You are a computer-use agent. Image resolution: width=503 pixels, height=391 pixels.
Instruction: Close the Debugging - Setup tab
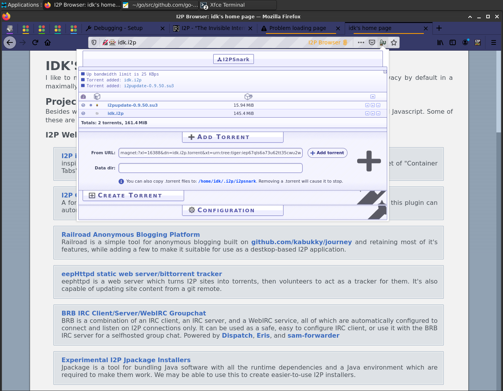[163, 28]
